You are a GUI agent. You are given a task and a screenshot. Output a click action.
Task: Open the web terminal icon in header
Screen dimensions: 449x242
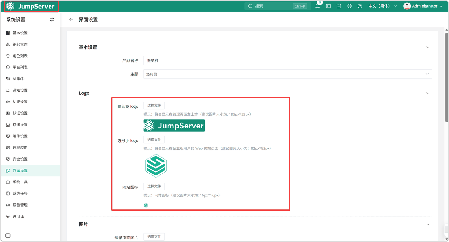pos(328,6)
